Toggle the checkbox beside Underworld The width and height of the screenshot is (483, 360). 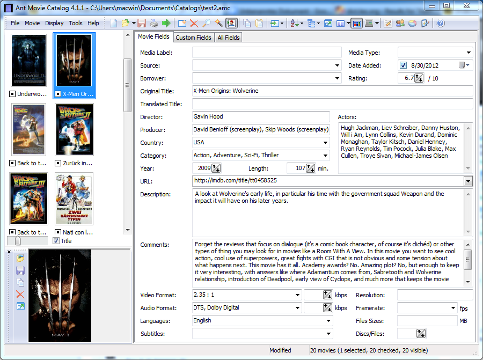12,94
